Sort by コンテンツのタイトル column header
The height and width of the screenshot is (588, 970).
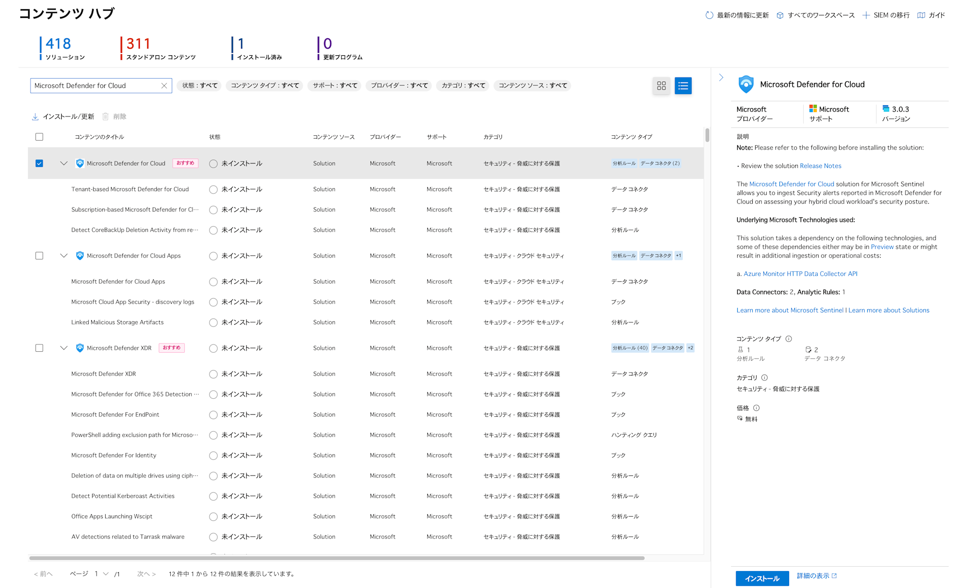(99, 137)
